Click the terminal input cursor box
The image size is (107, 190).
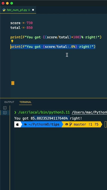[x=106, y=125]
